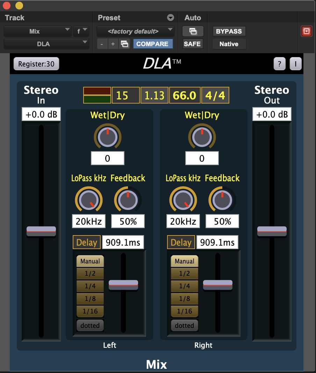Select Manual delay mode on Left channel
The image size is (316, 373).
90,261
